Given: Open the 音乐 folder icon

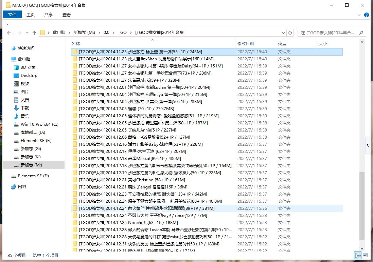Looking at the screenshot, I should point(16,116).
